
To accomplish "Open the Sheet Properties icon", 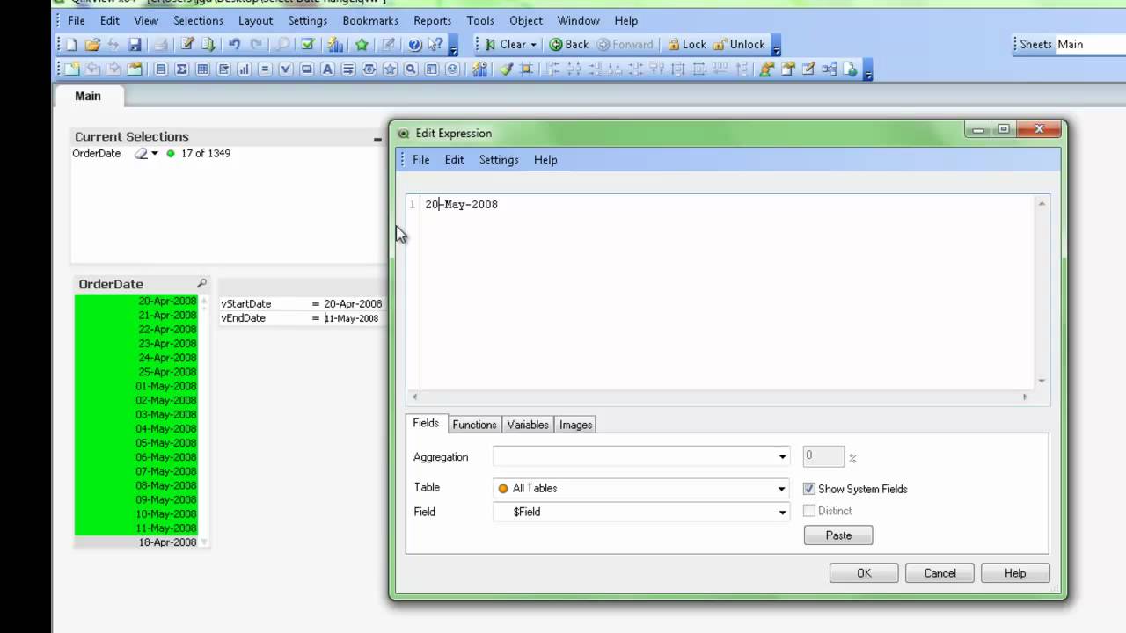I will click(135, 69).
